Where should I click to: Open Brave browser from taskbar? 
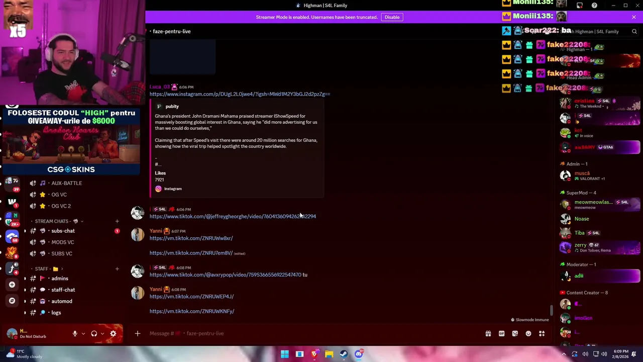click(314, 354)
